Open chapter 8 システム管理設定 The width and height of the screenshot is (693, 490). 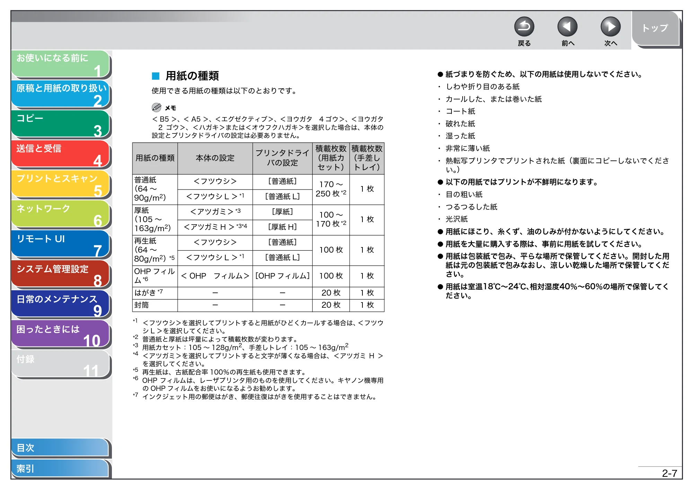pyautogui.click(x=61, y=274)
